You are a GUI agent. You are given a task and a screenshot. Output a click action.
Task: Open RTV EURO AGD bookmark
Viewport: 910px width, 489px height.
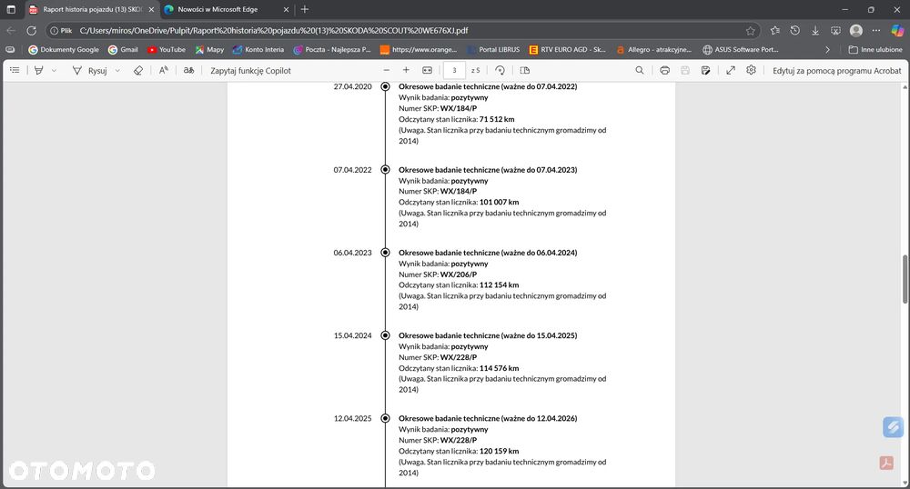[x=568, y=50]
